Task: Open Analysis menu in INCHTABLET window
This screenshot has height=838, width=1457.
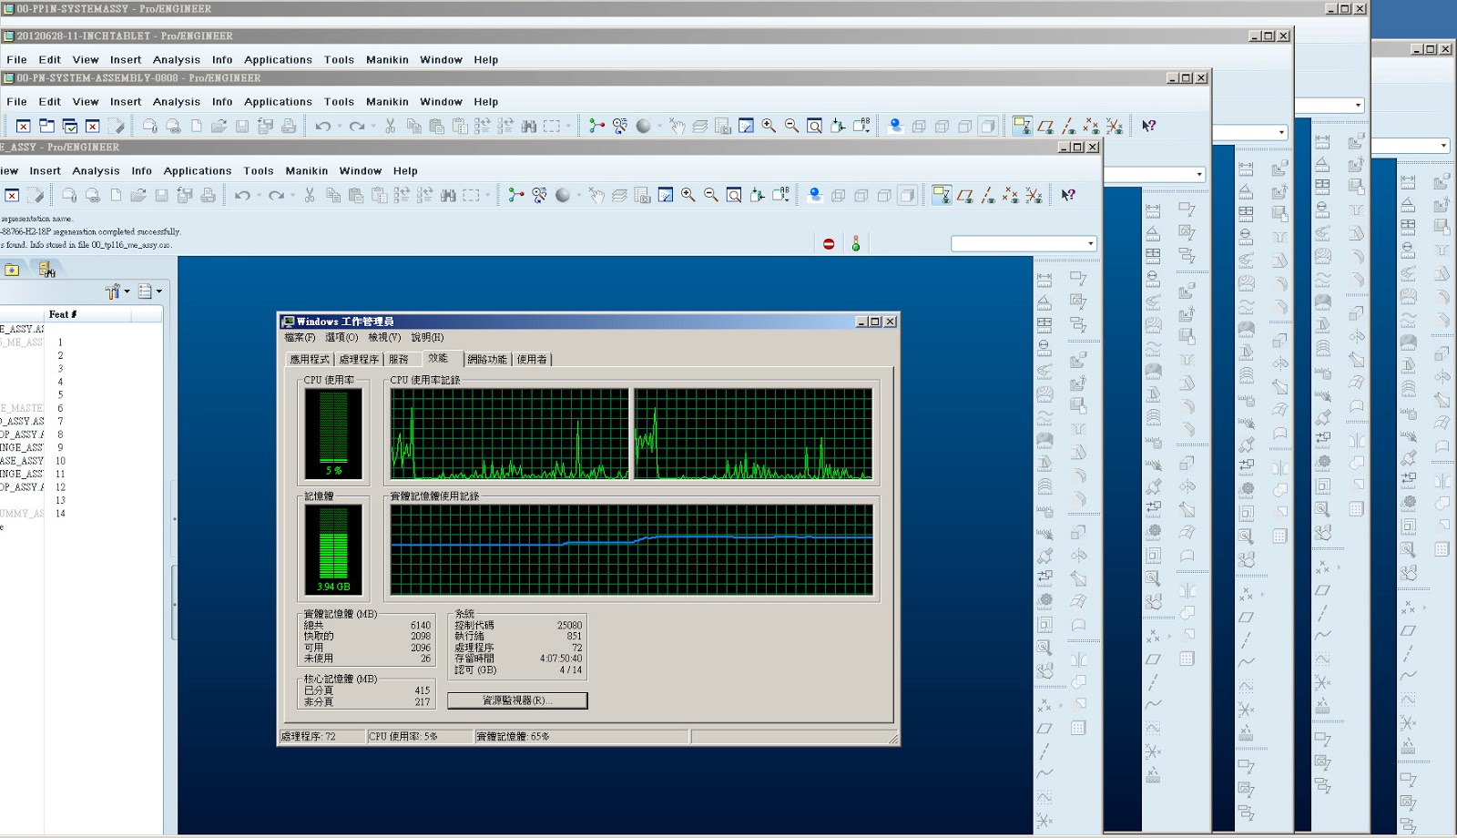Action: pyautogui.click(x=177, y=60)
